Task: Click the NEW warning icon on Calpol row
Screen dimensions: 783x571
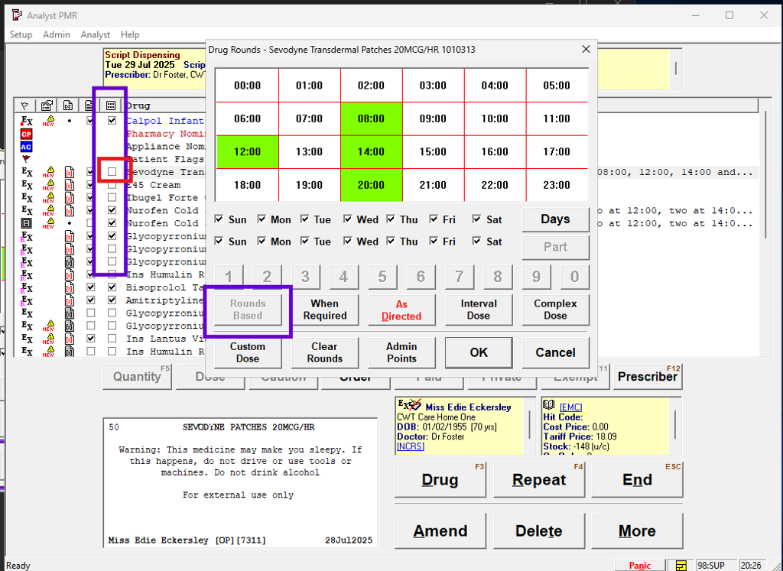Action: tap(48, 121)
